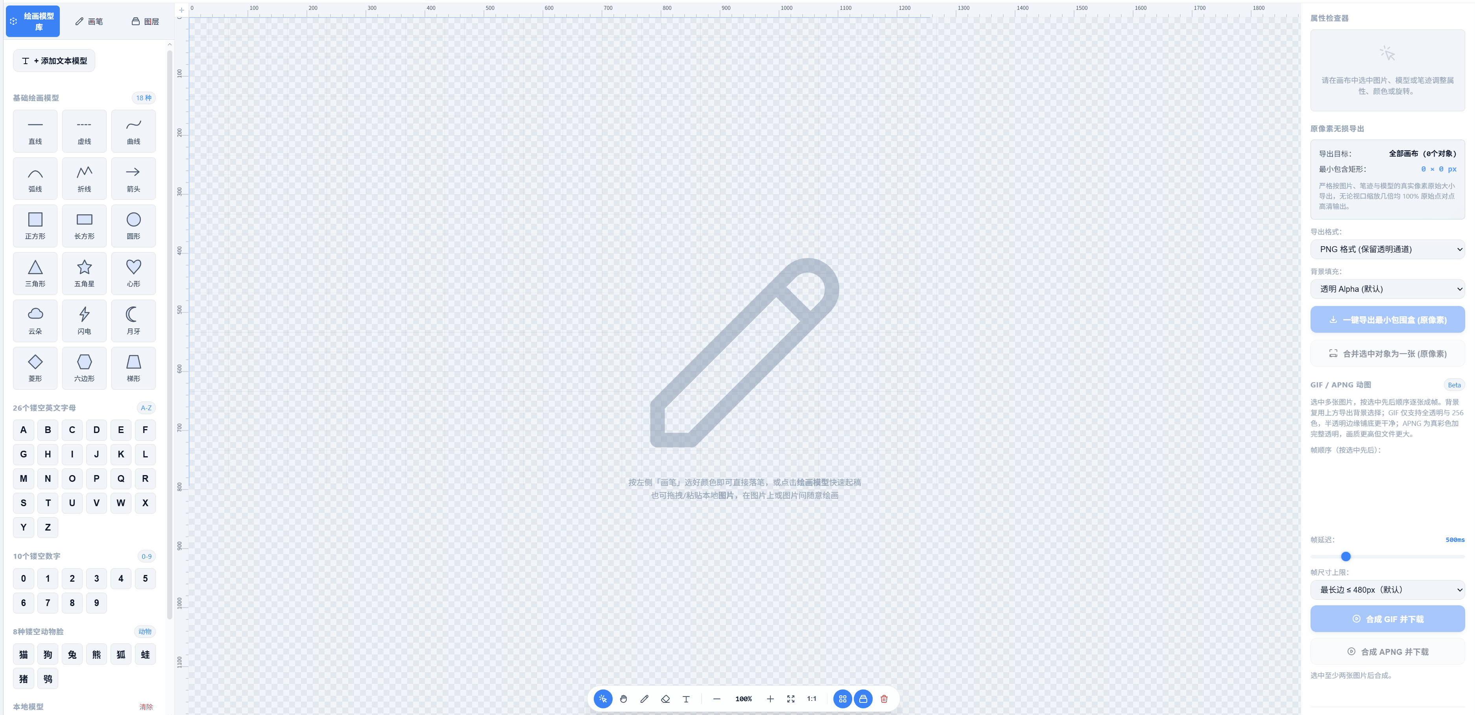Click the 清除 link beside 本地模型
Image resolution: width=1475 pixels, height=715 pixels.
coord(146,706)
